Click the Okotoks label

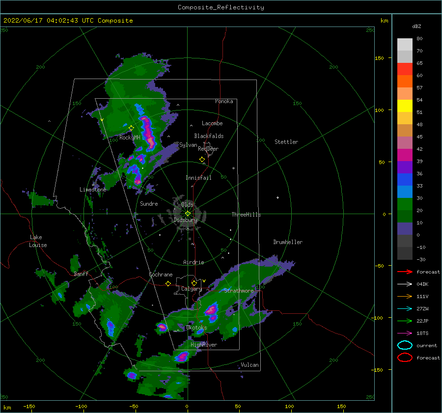pyautogui.click(x=196, y=328)
